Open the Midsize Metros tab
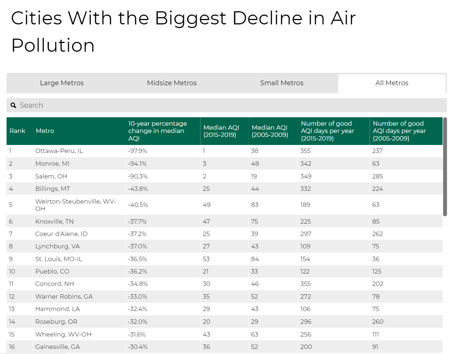The height and width of the screenshot is (354, 457). click(172, 83)
